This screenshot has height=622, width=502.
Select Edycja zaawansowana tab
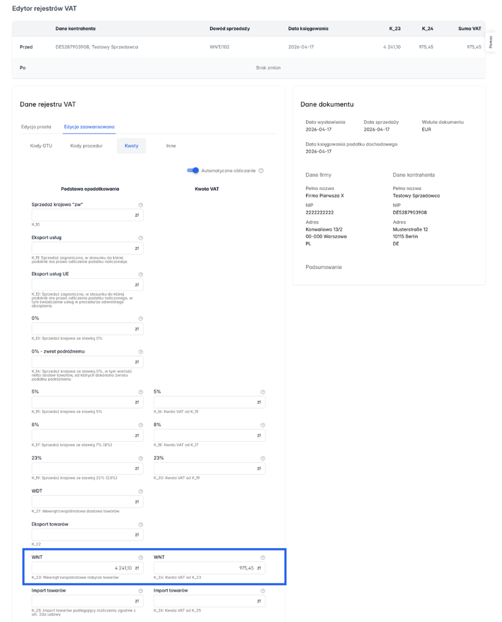click(x=89, y=127)
